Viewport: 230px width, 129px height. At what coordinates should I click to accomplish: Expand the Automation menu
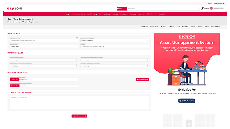coord(142,14)
